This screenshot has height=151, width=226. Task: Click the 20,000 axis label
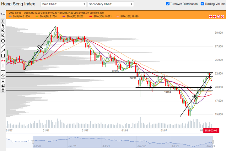click(x=219, y=87)
